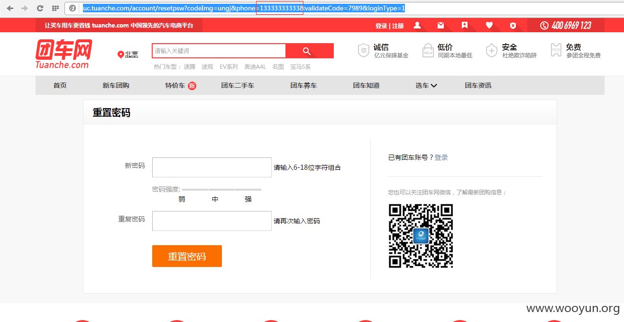Click the 低价 SALE lock icon
Screen dimensions: 624x322
(428, 50)
